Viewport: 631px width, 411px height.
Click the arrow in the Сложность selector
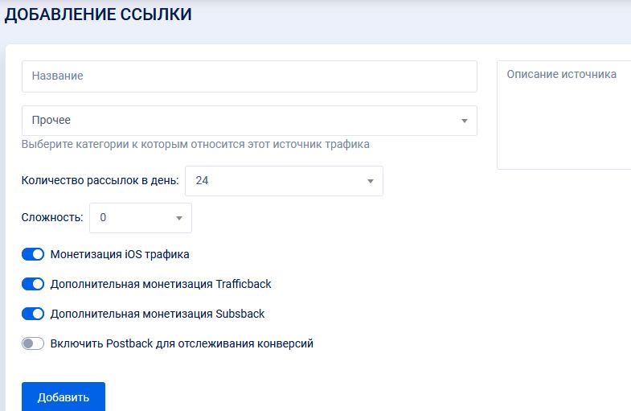[178, 218]
